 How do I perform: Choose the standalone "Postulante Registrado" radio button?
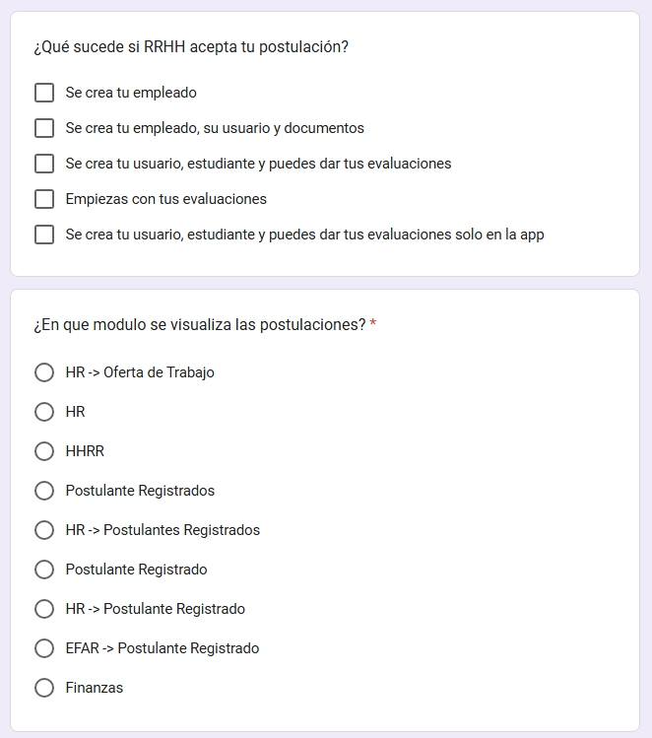point(44,570)
